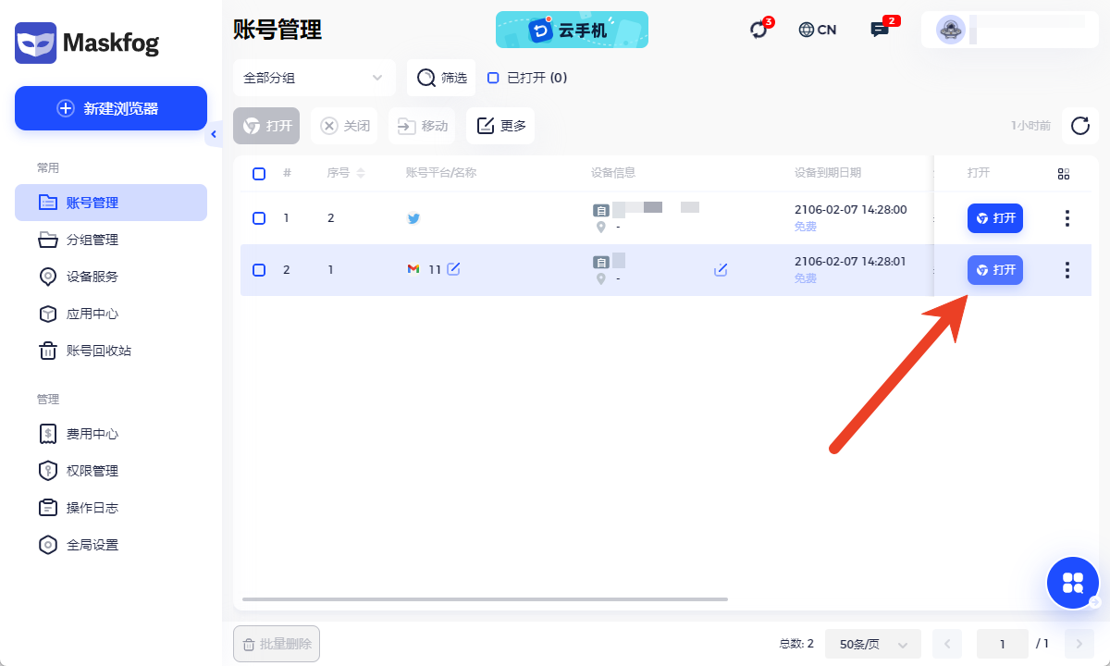Click the edit icon next to account name 11
The height and width of the screenshot is (666, 1110).
tap(453, 269)
